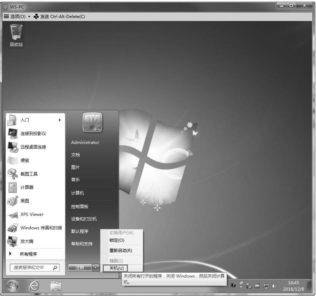Open 计算机 from Start menu
The height and width of the screenshot is (296, 316).
(77, 193)
